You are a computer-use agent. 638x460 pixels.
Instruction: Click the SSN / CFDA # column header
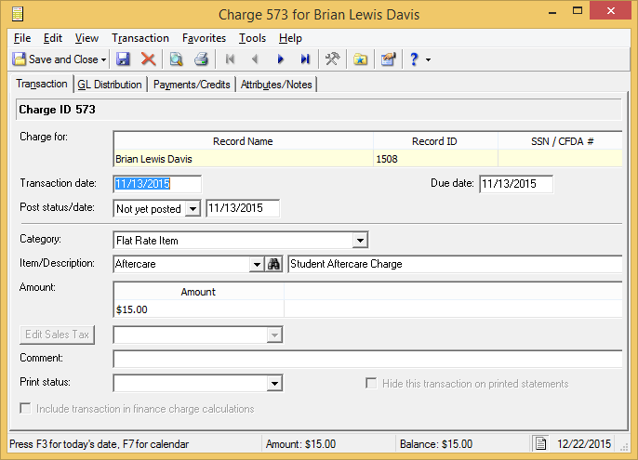pyautogui.click(x=561, y=141)
